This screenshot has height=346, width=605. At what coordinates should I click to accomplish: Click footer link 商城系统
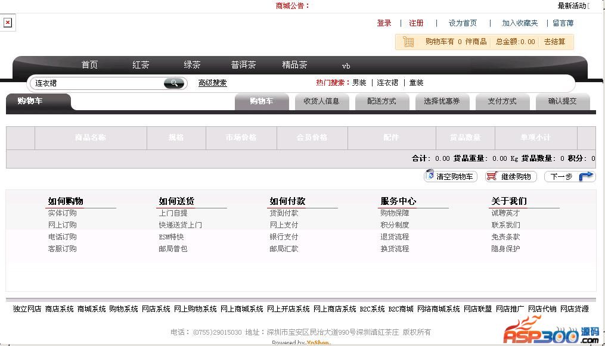click(91, 309)
